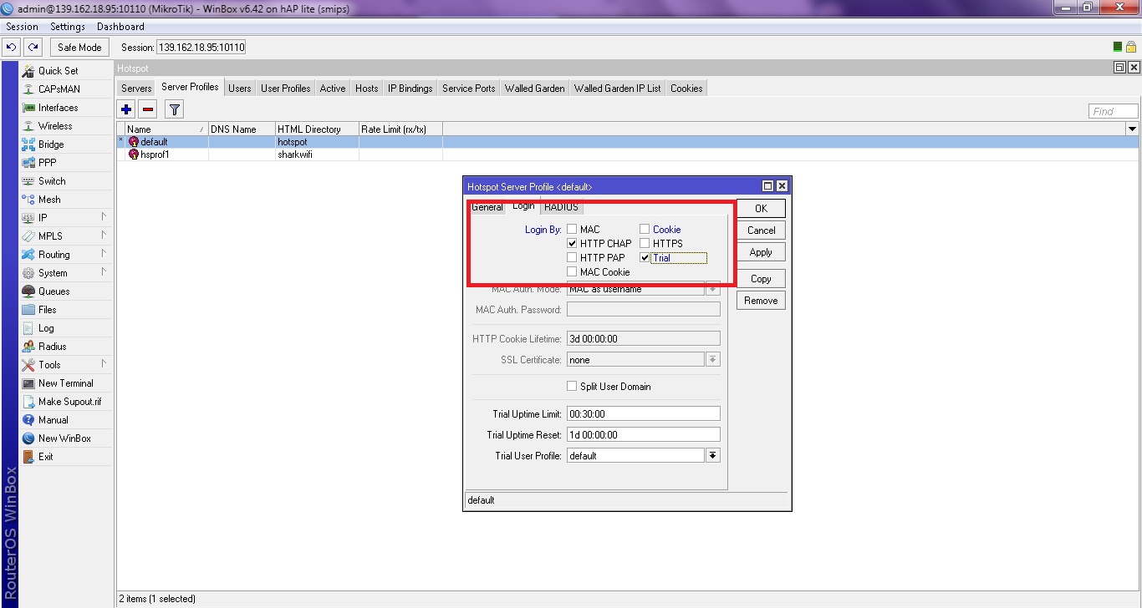Enable MAC login checkbox

[x=572, y=230]
